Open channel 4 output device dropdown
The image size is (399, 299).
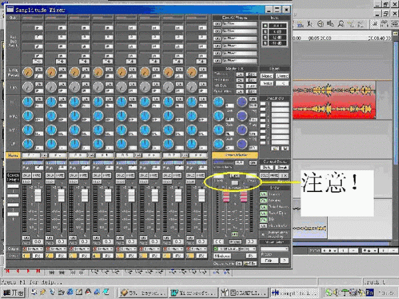click(103, 249)
